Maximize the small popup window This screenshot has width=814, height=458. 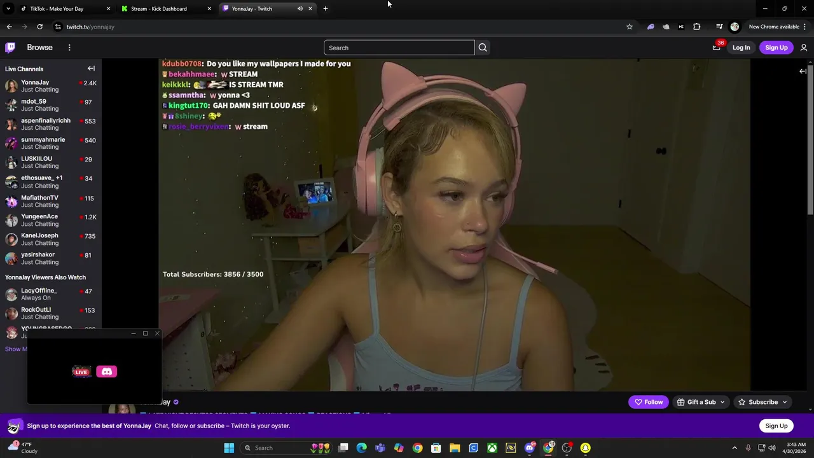(145, 333)
